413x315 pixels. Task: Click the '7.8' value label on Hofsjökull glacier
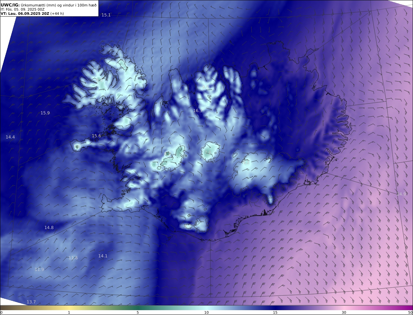(x=208, y=152)
